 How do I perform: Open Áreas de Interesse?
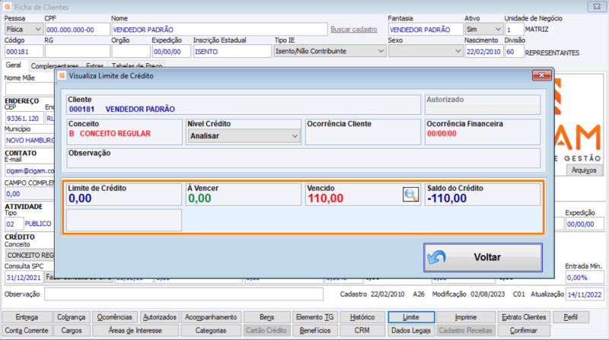pos(136,331)
